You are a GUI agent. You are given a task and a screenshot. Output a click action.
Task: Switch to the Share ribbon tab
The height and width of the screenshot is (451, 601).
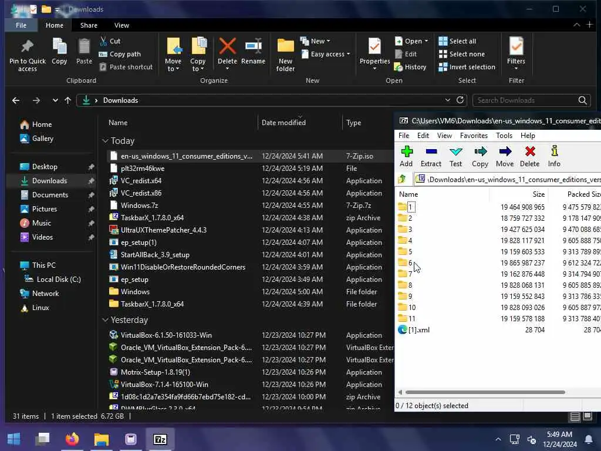pyautogui.click(x=89, y=25)
